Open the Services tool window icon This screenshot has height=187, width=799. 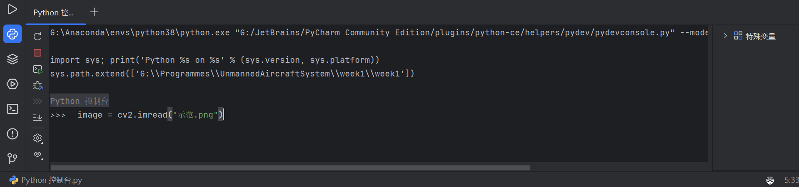tap(12, 84)
